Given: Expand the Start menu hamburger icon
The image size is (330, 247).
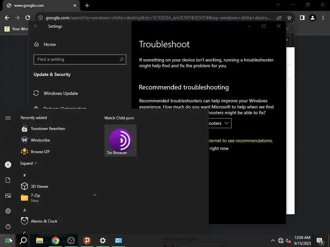Looking at the screenshot, I should click(8, 118).
